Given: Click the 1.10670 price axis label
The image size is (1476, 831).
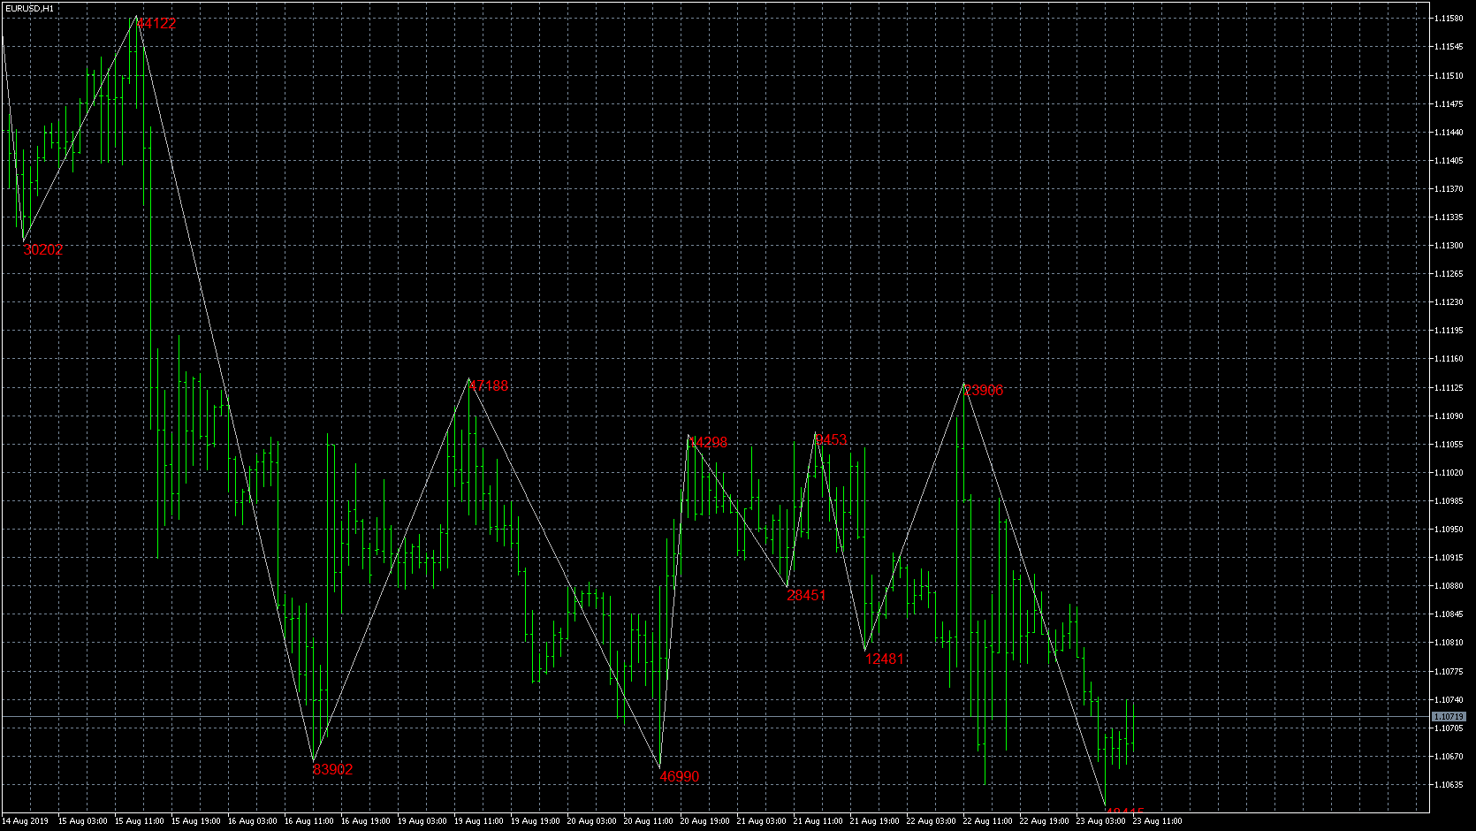Looking at the screenshot, I should click(1449, 757).
